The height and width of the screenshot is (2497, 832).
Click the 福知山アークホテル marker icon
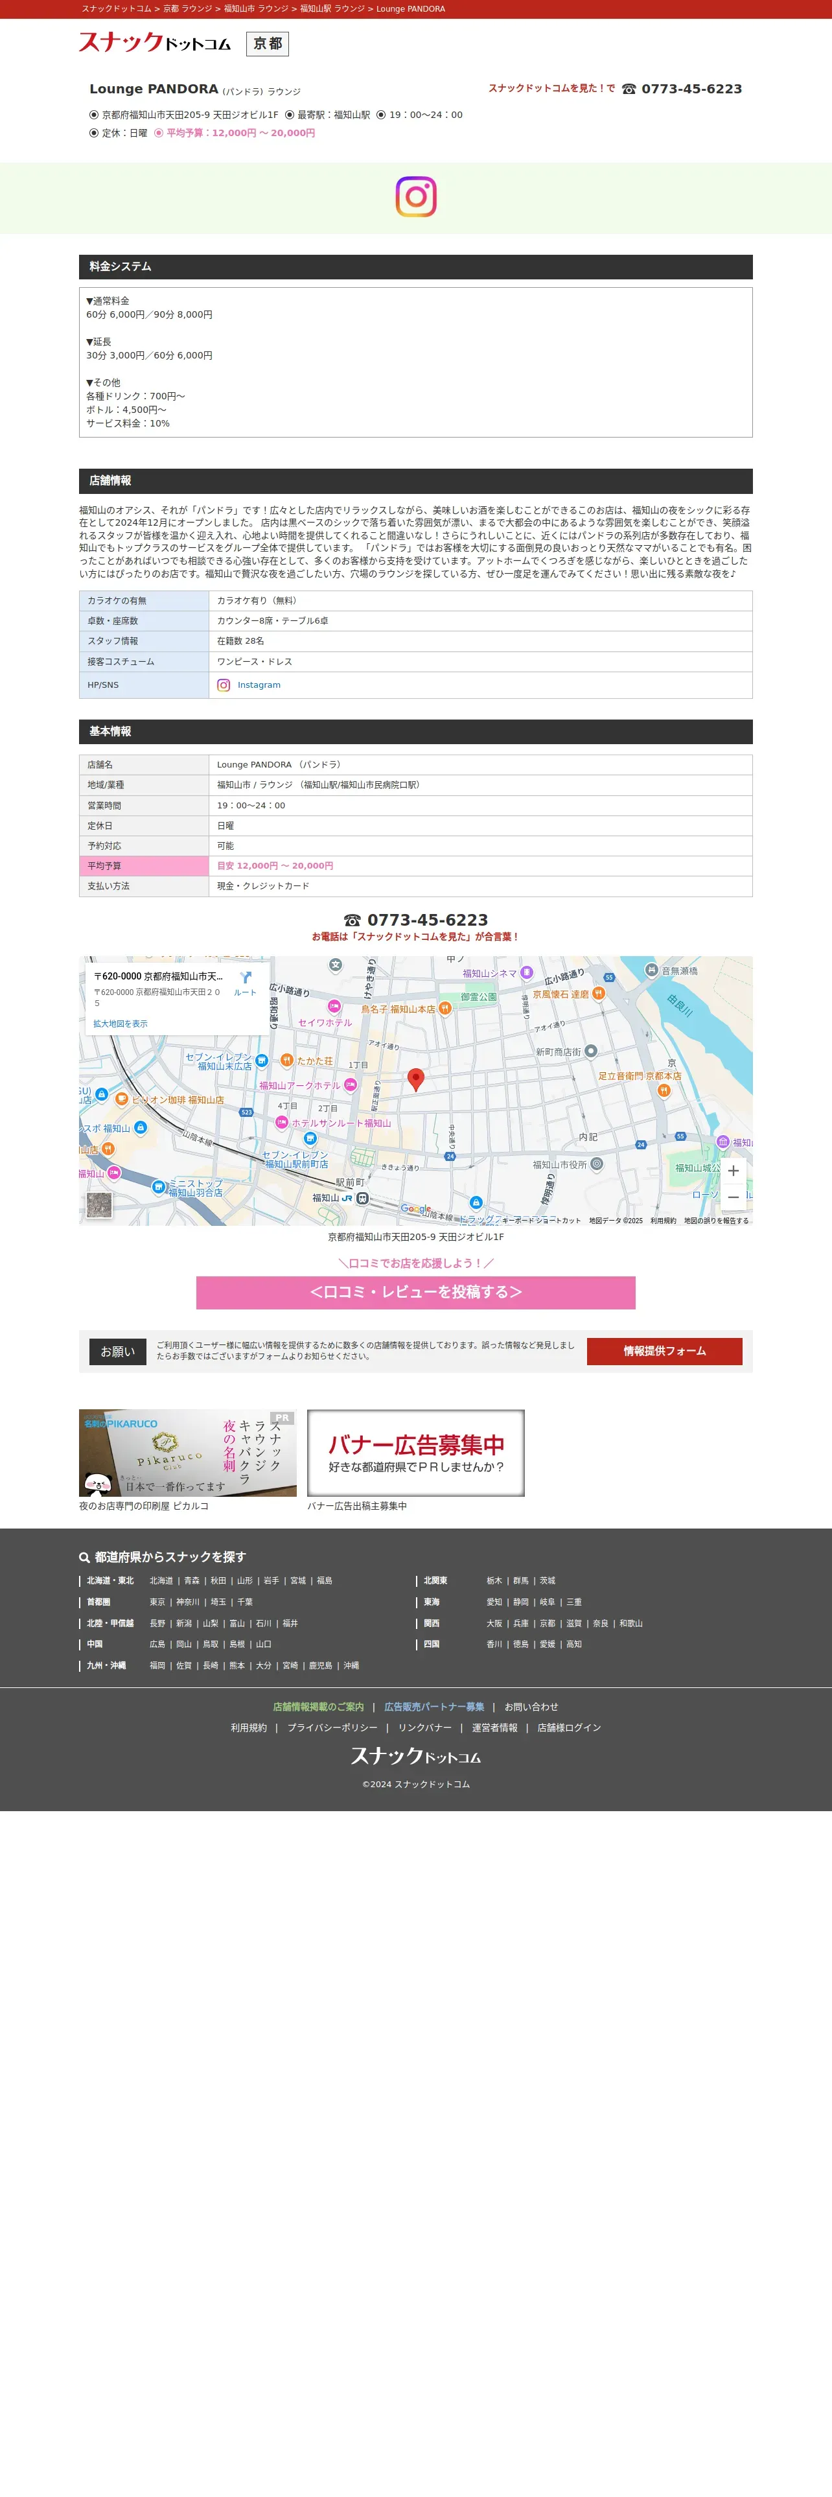[351, 1086]
